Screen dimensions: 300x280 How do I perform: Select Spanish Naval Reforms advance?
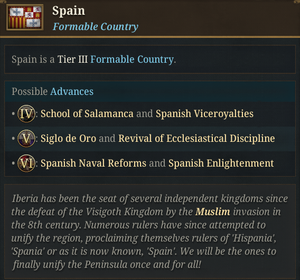[x=93, y=163]
